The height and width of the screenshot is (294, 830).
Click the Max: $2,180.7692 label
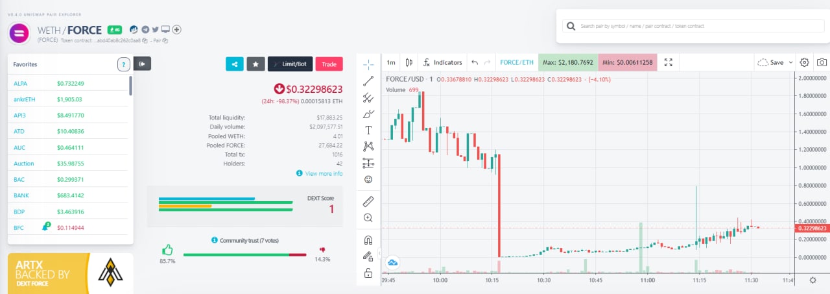click(568, 62)
